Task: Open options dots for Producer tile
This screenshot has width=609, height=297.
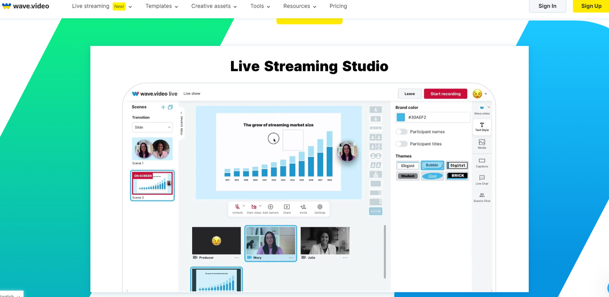Action: click(x=237, y=258)
